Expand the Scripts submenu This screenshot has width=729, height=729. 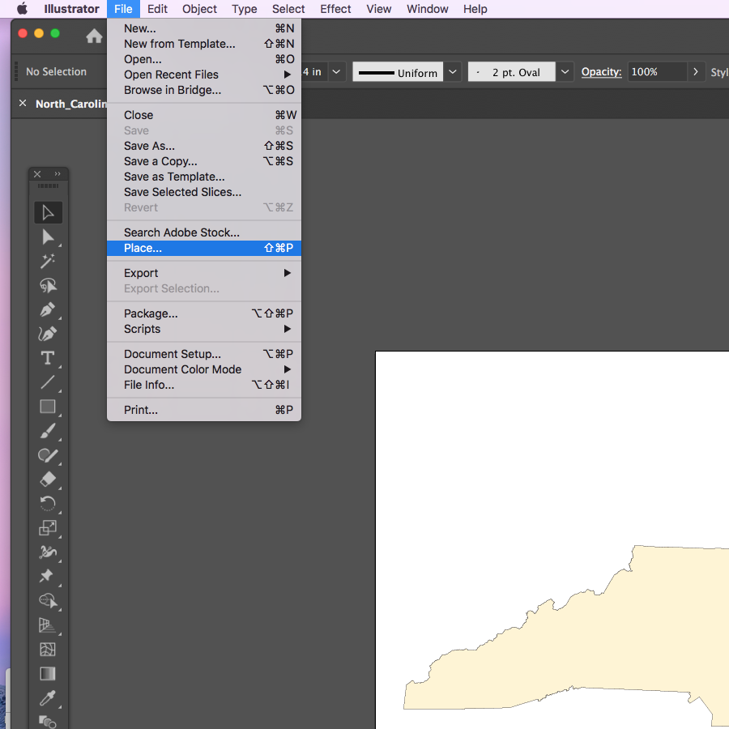[203, 329]
